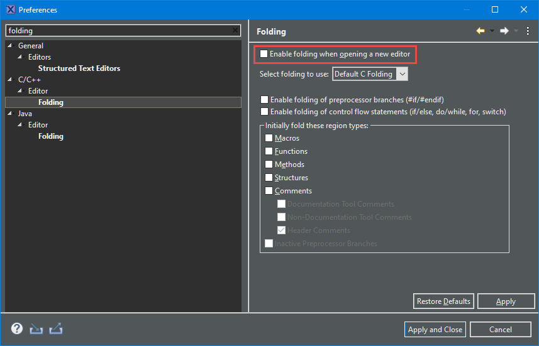Open the help question mark icon
Viewport: 539px width, 346px height.
[17, 328]
